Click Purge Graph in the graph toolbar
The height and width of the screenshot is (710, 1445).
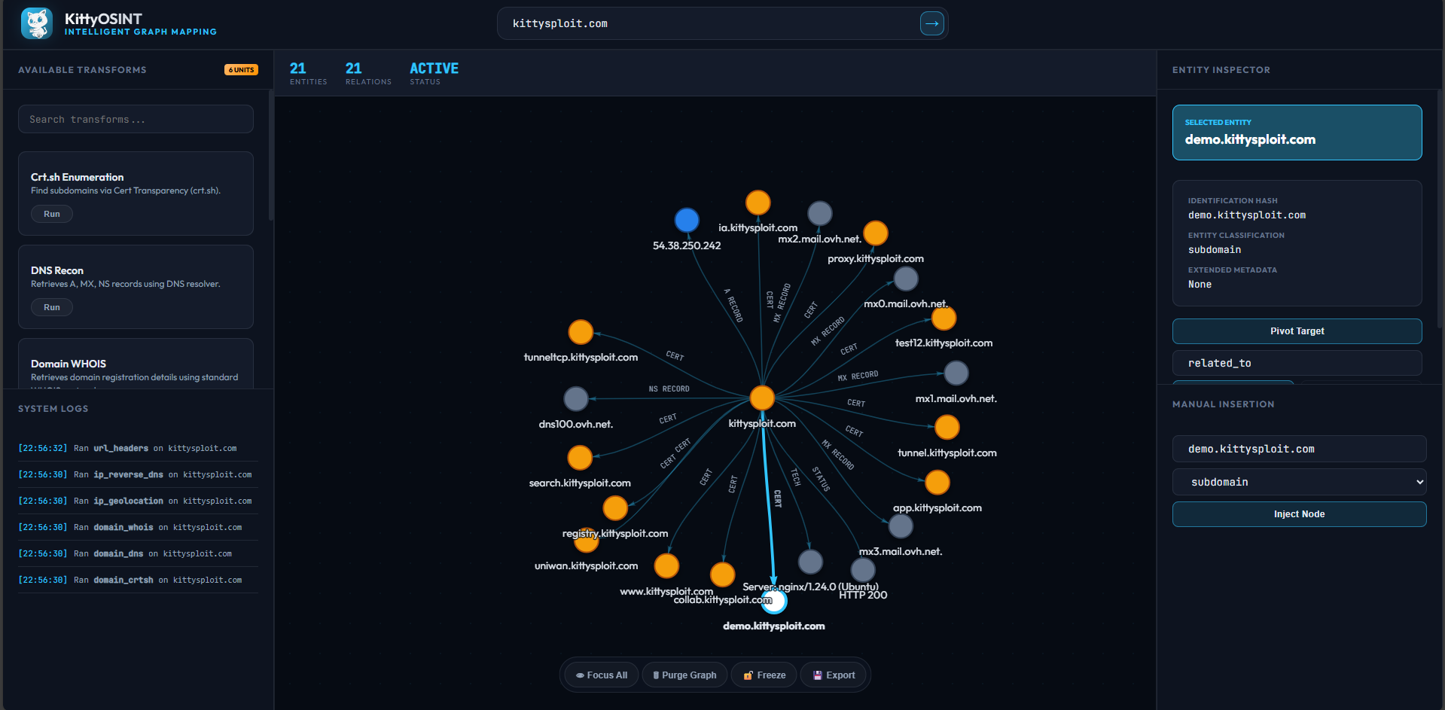(684, 675)
